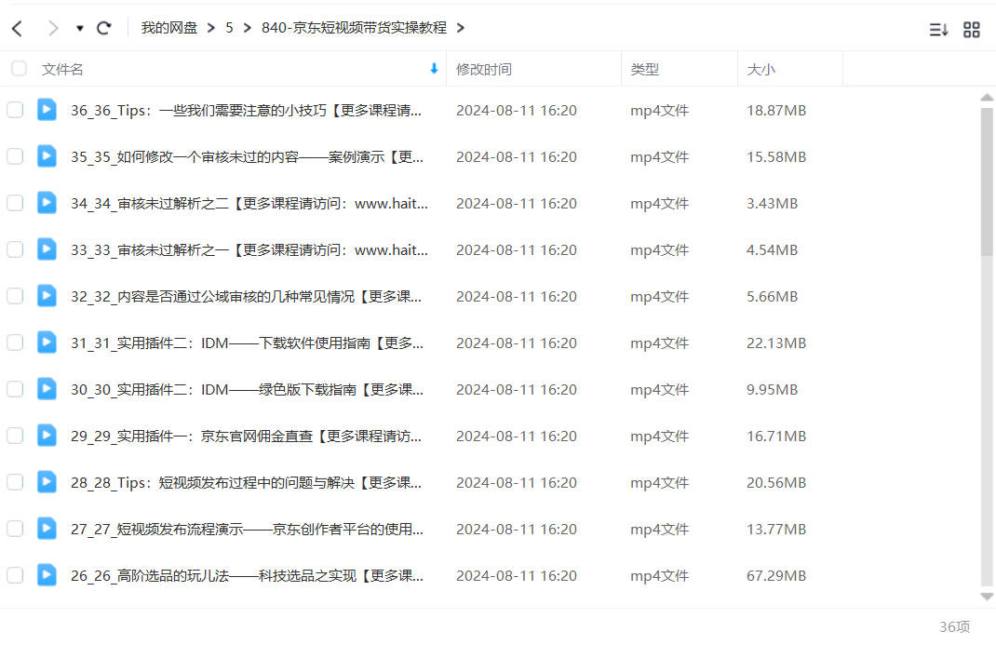Click the video icon of 31_31_实用插件二
Viewport: 996px width, 645px height.
click(x=47, y=343)
